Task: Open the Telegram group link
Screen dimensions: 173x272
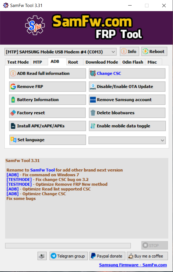Action: 69,256
